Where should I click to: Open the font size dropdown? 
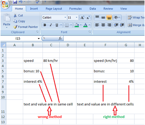click(77, 17)
